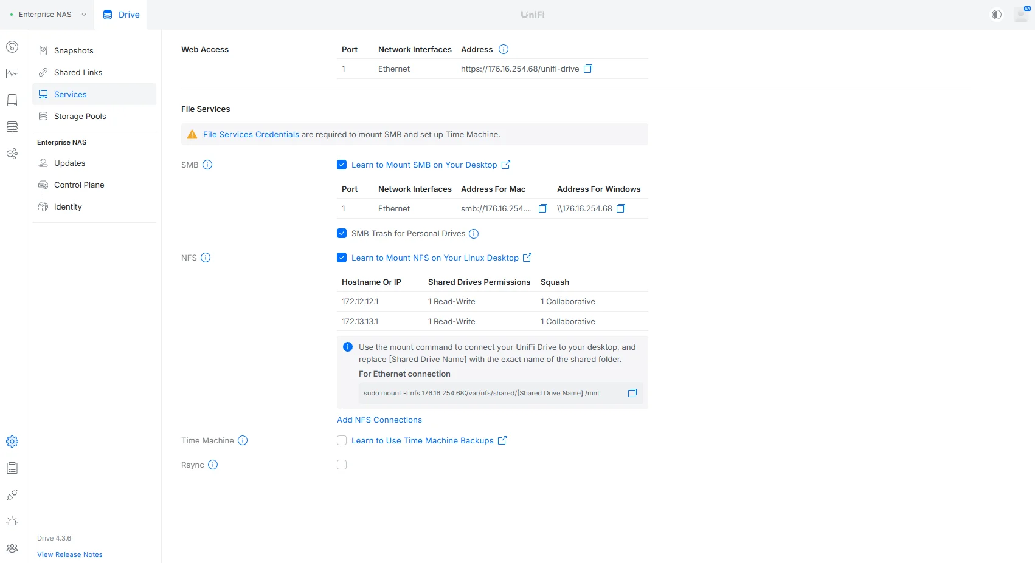
Task: Open the plug integrations icon in left rail
Action: (12, 495)
